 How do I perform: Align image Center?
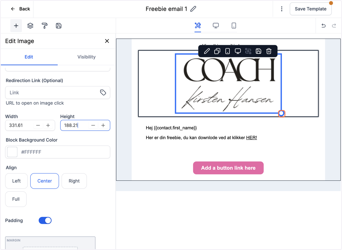pos(44,181)
